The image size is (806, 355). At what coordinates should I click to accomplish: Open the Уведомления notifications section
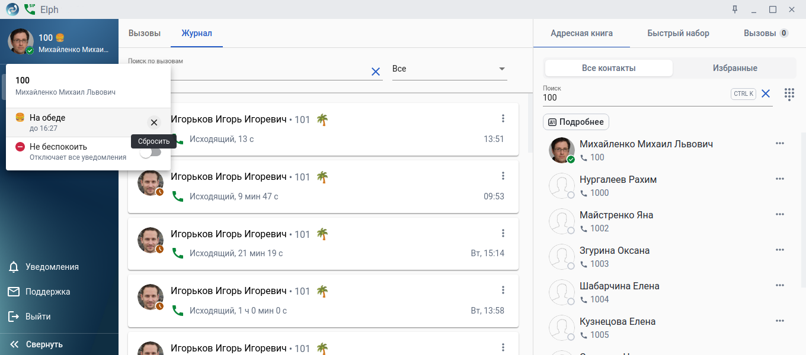tap(52, 267)
